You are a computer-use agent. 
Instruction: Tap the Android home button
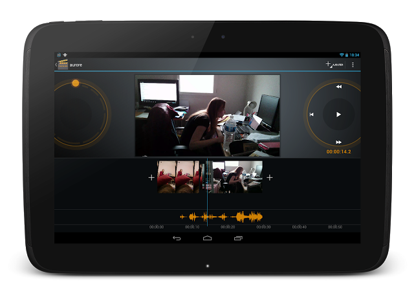[207, 238]
